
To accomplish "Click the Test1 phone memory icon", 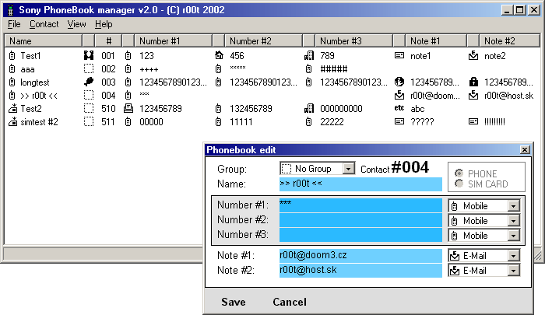I will [12, 55].
